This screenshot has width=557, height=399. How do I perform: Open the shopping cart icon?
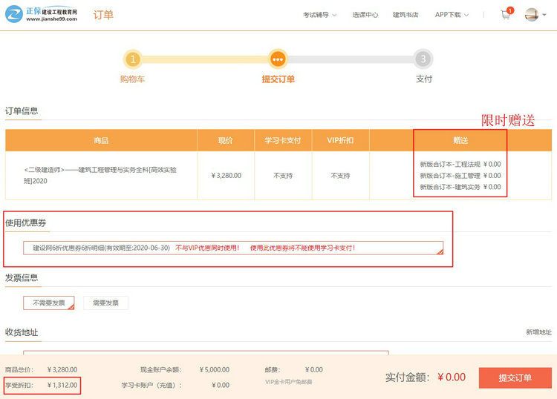(506, 14)
